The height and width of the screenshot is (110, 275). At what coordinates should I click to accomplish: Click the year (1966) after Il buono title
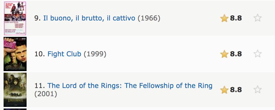click(149, 18)
